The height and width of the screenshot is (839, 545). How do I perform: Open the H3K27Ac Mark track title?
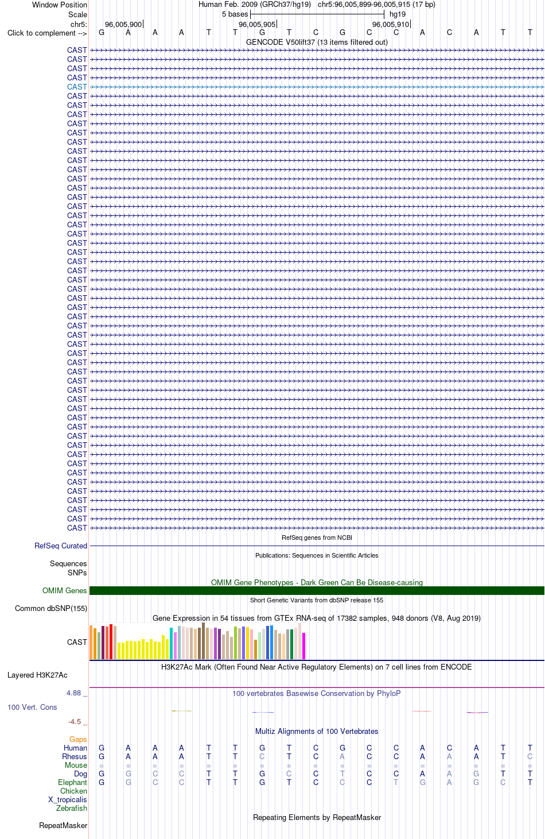click(x=317, y=667)
